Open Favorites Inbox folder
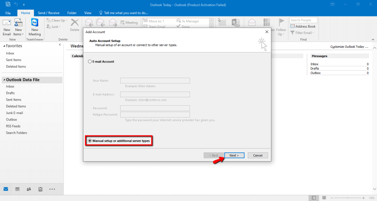The width and height of the screenshot is (377, 201). click(10, 53)
